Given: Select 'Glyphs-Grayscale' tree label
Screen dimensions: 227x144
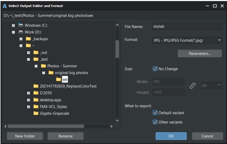Looking at the screenshot, I should point(54,113).
